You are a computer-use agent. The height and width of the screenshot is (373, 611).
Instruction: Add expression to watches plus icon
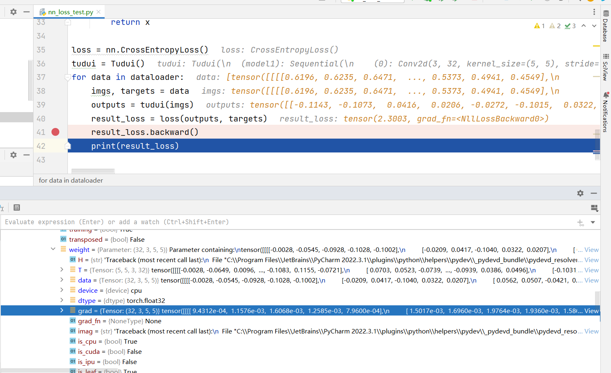(580, 223)
